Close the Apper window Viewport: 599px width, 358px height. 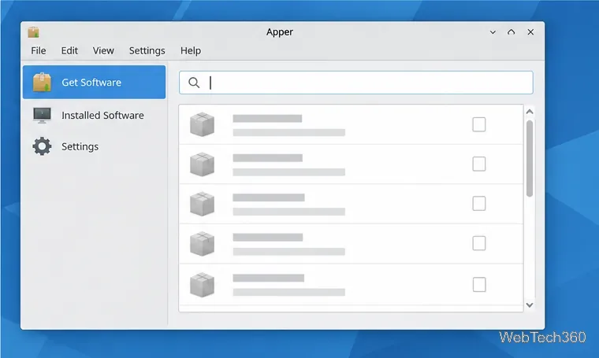click(x=530, y=32)
